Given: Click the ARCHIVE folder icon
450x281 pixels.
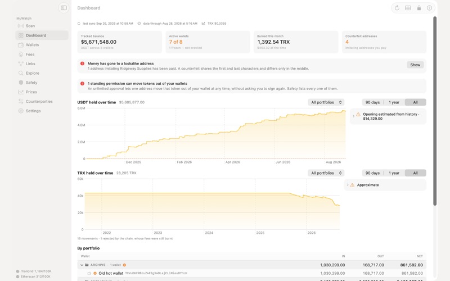Looking at the screenshot, I should pos(87,265).
